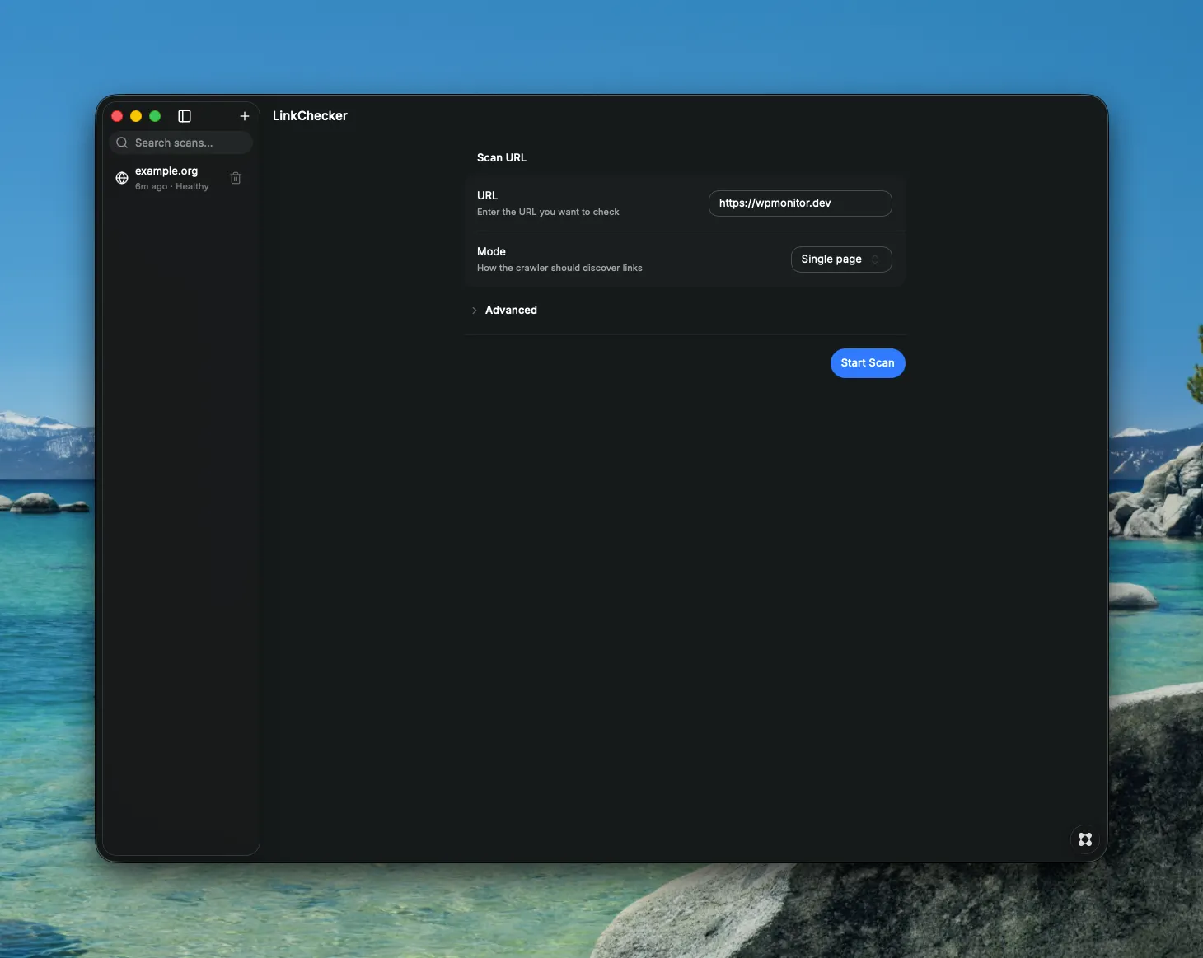Viewport: 1203px width, 958px height.
Task: Click the URL input with https://wpmonitor.dev
Action: (800, 203)
